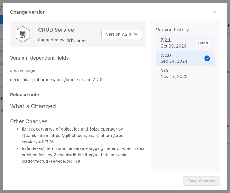230x193 pixels.
Task: Click the CRUD Service title
Action: coord(56,30)
